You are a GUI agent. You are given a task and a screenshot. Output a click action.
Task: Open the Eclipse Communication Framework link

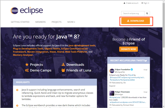pos(50,50)
